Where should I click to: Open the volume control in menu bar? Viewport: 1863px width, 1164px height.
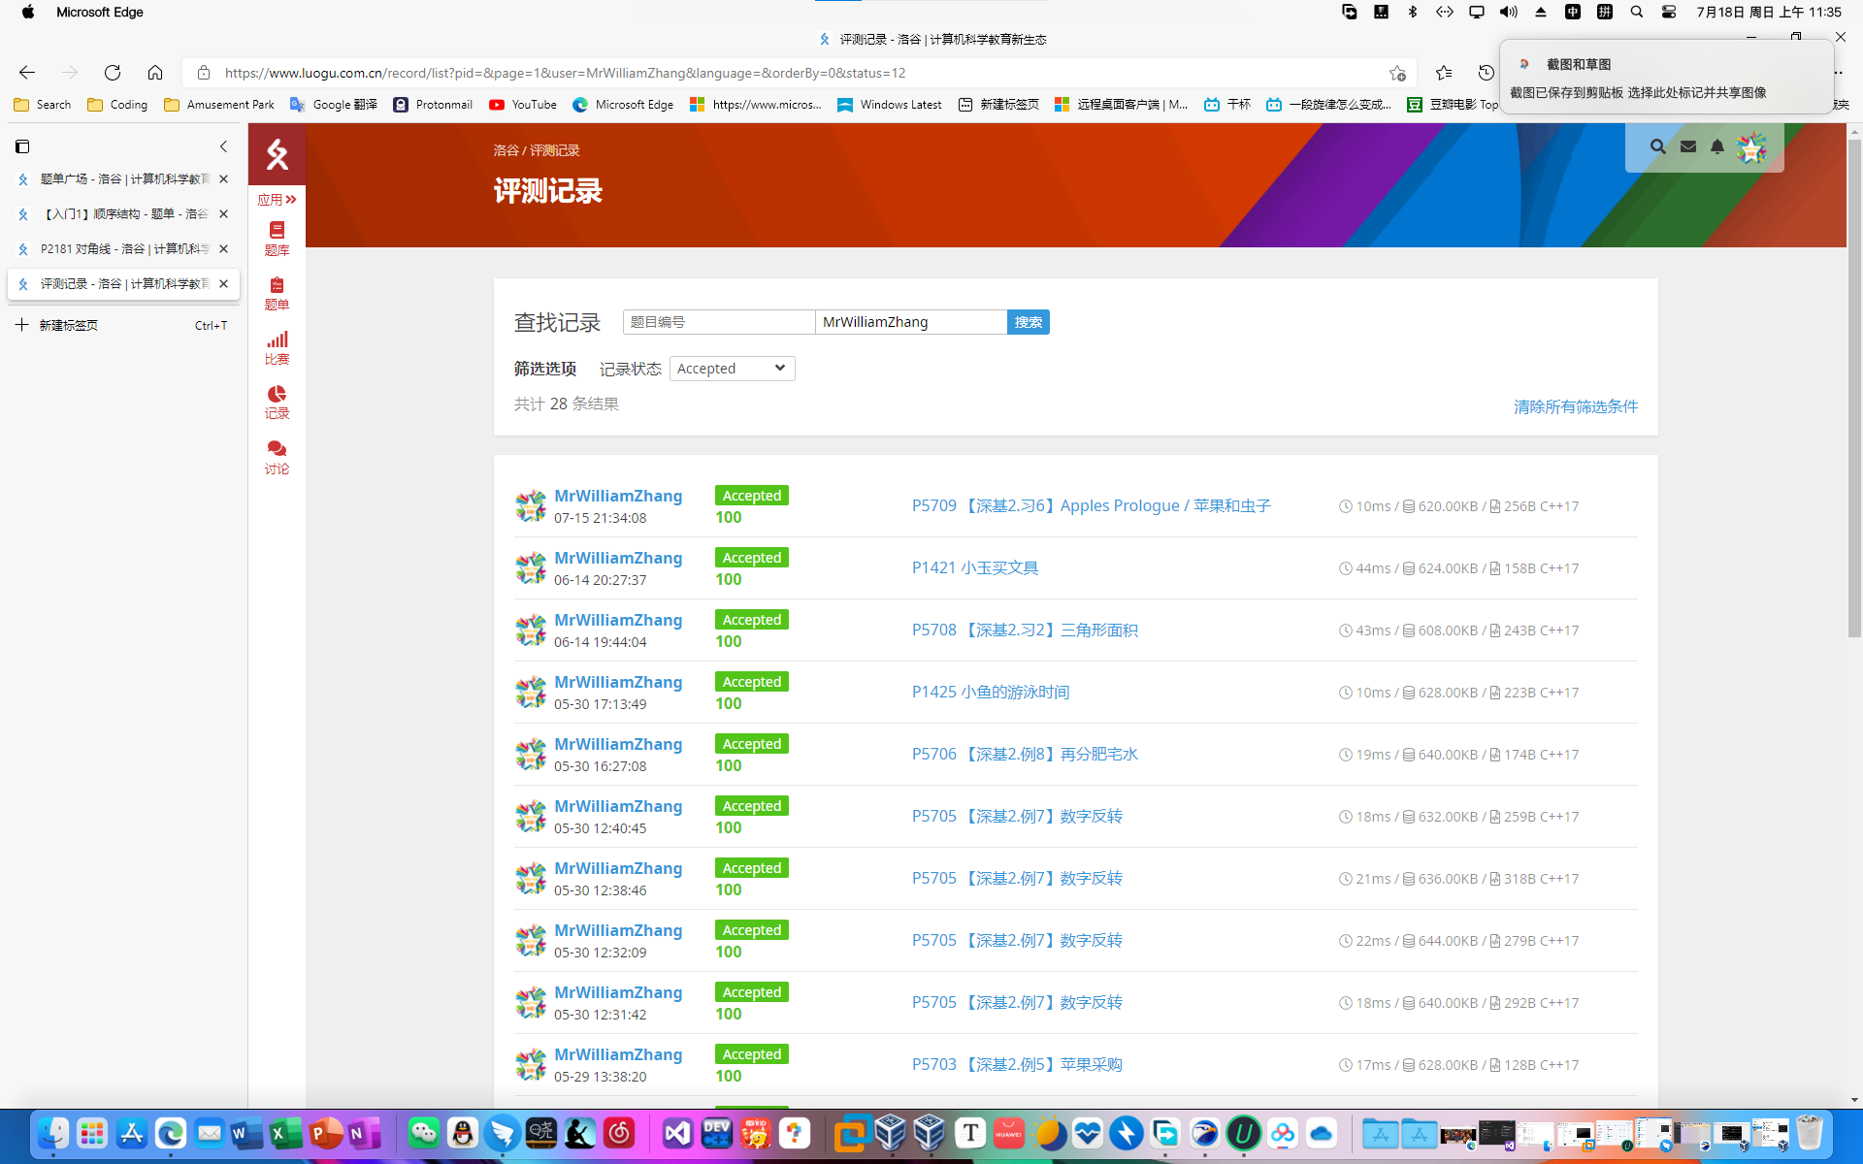[x=1508, y=12]
